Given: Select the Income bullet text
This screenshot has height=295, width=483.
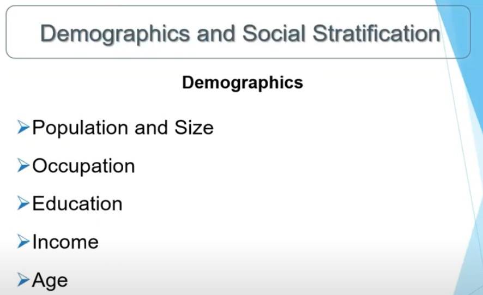Looking at the screenshot, I should tap(65, 242).
